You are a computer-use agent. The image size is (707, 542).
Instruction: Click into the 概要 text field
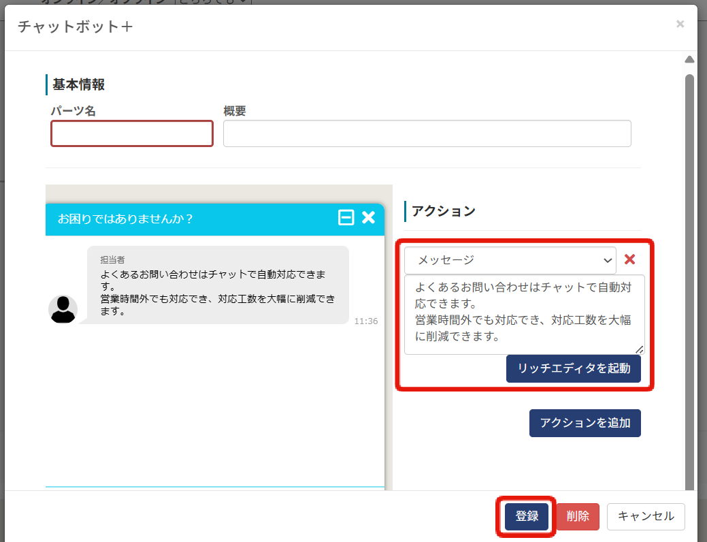click(427, 133)
